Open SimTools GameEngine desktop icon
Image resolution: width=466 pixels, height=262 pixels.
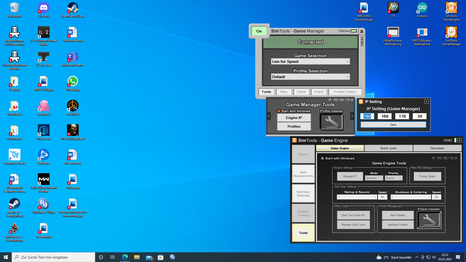pos(451,8)
